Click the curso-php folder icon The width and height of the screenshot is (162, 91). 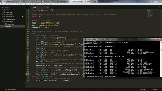pos(4,15)
